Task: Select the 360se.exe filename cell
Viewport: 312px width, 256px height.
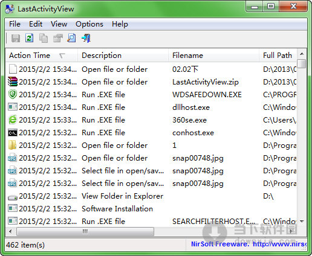Action: 189,120
